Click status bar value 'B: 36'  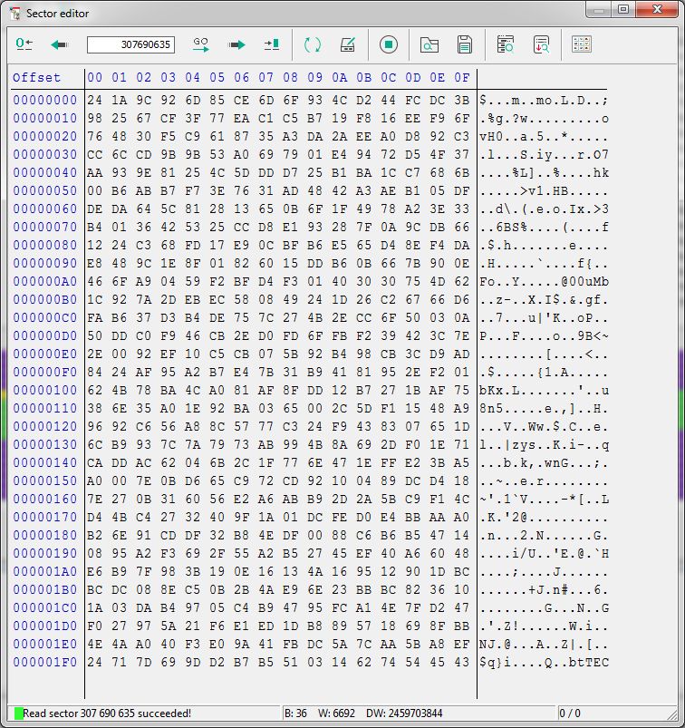click(295, 713)
